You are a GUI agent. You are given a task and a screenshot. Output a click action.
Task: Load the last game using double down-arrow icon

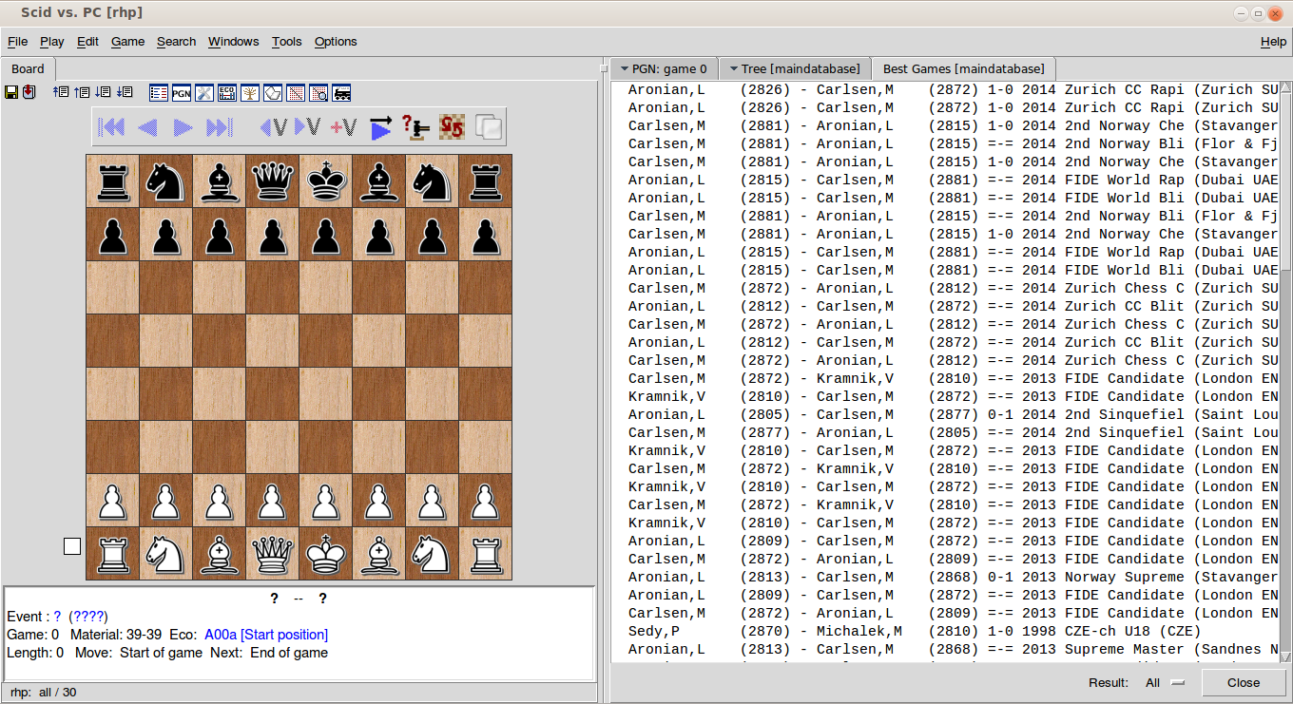pos(125,92)
